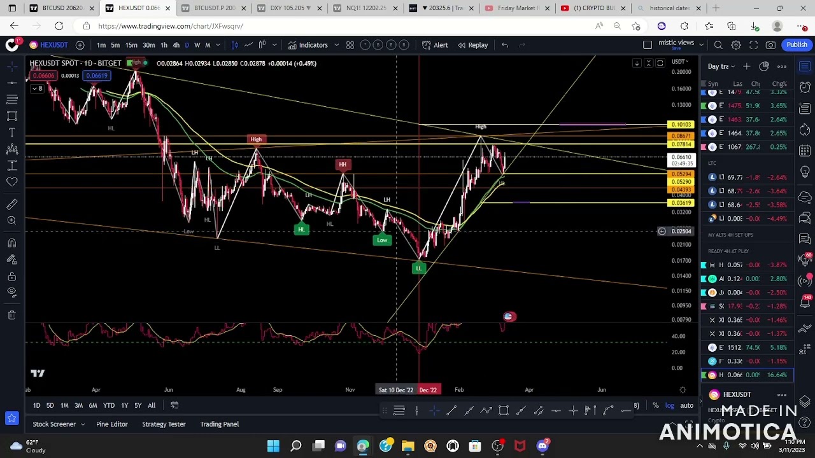Switch to 1m timeframe
815x458 pixels.
coord(101,45)
